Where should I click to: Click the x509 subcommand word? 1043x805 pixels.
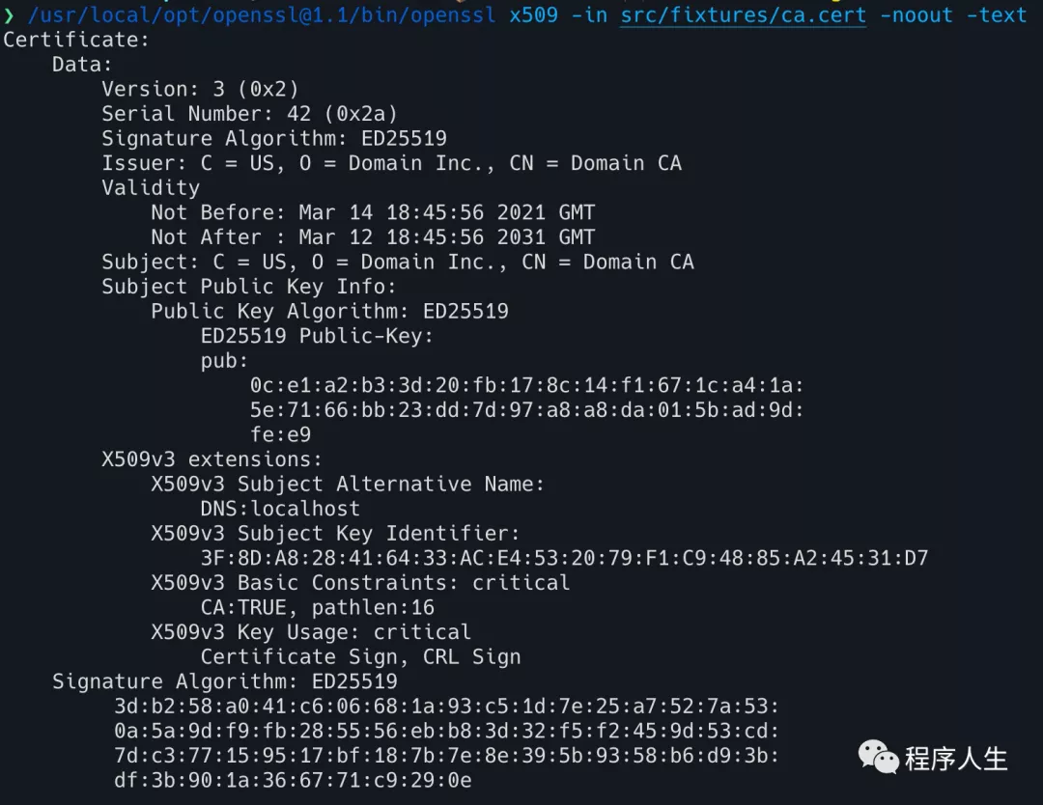pyautogui.click(x=534, y=14)
